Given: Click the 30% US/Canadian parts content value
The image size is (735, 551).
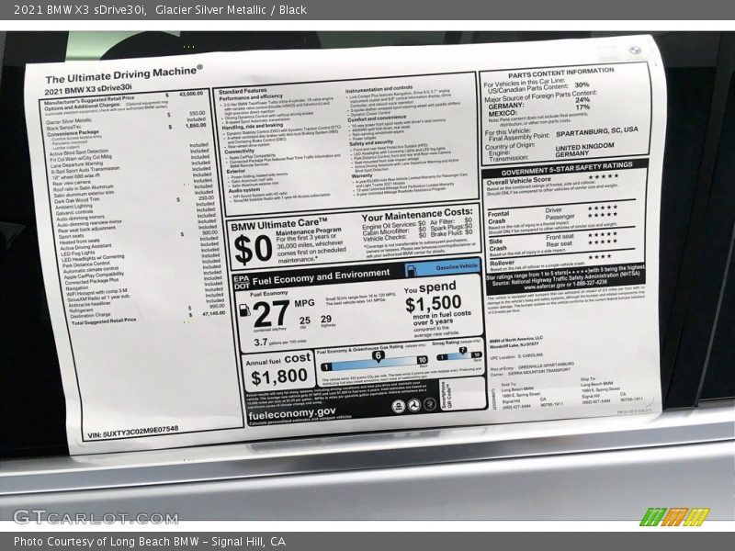Looking at the screenshot, I should [x=582, y=84].
